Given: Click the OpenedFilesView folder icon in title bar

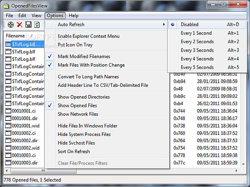Looking at the screenshot, I should coord(6,6).
